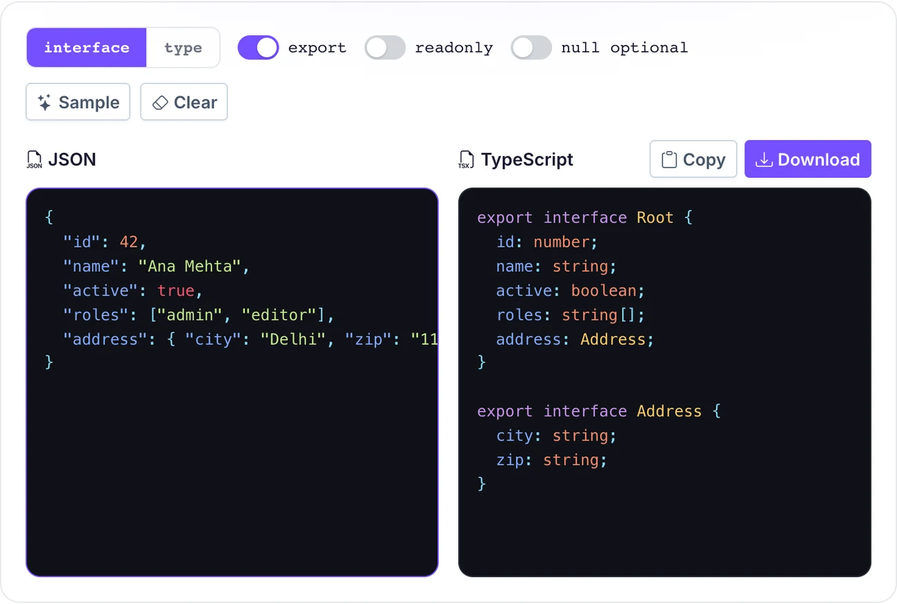Click the "address" object line

[x=250, y=339]
